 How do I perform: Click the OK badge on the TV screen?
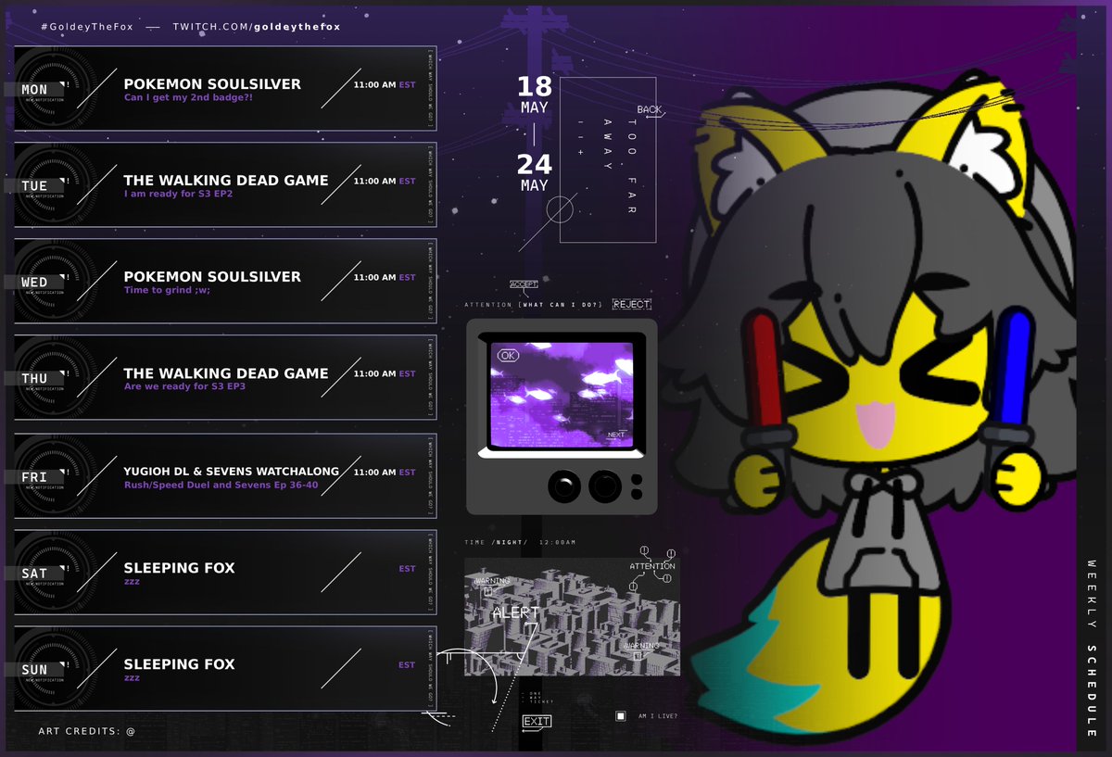pos(508,355)
